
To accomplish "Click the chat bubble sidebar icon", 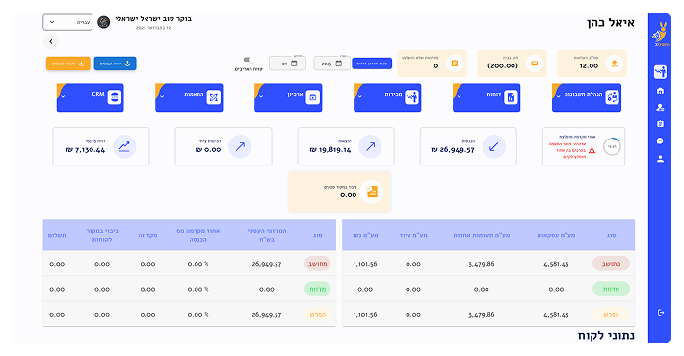I will pos(660,140).
